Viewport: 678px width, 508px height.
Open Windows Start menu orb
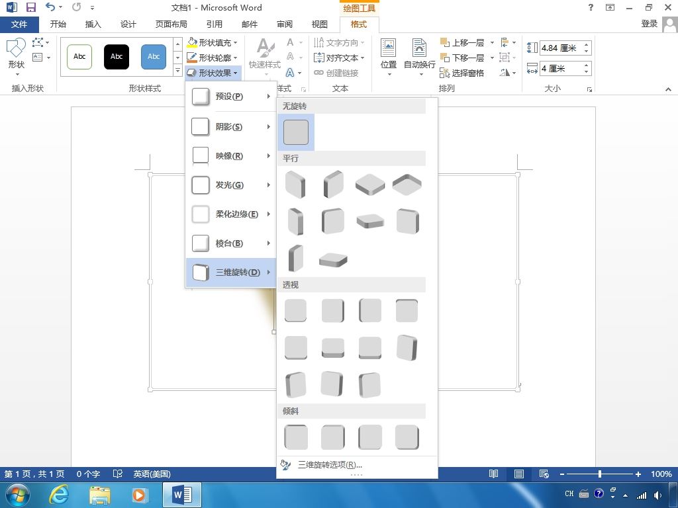[18, 495]
